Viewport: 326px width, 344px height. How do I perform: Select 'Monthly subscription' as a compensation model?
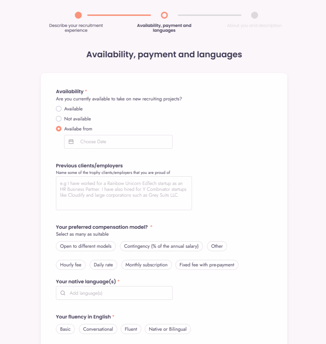(x=146, y=265)
